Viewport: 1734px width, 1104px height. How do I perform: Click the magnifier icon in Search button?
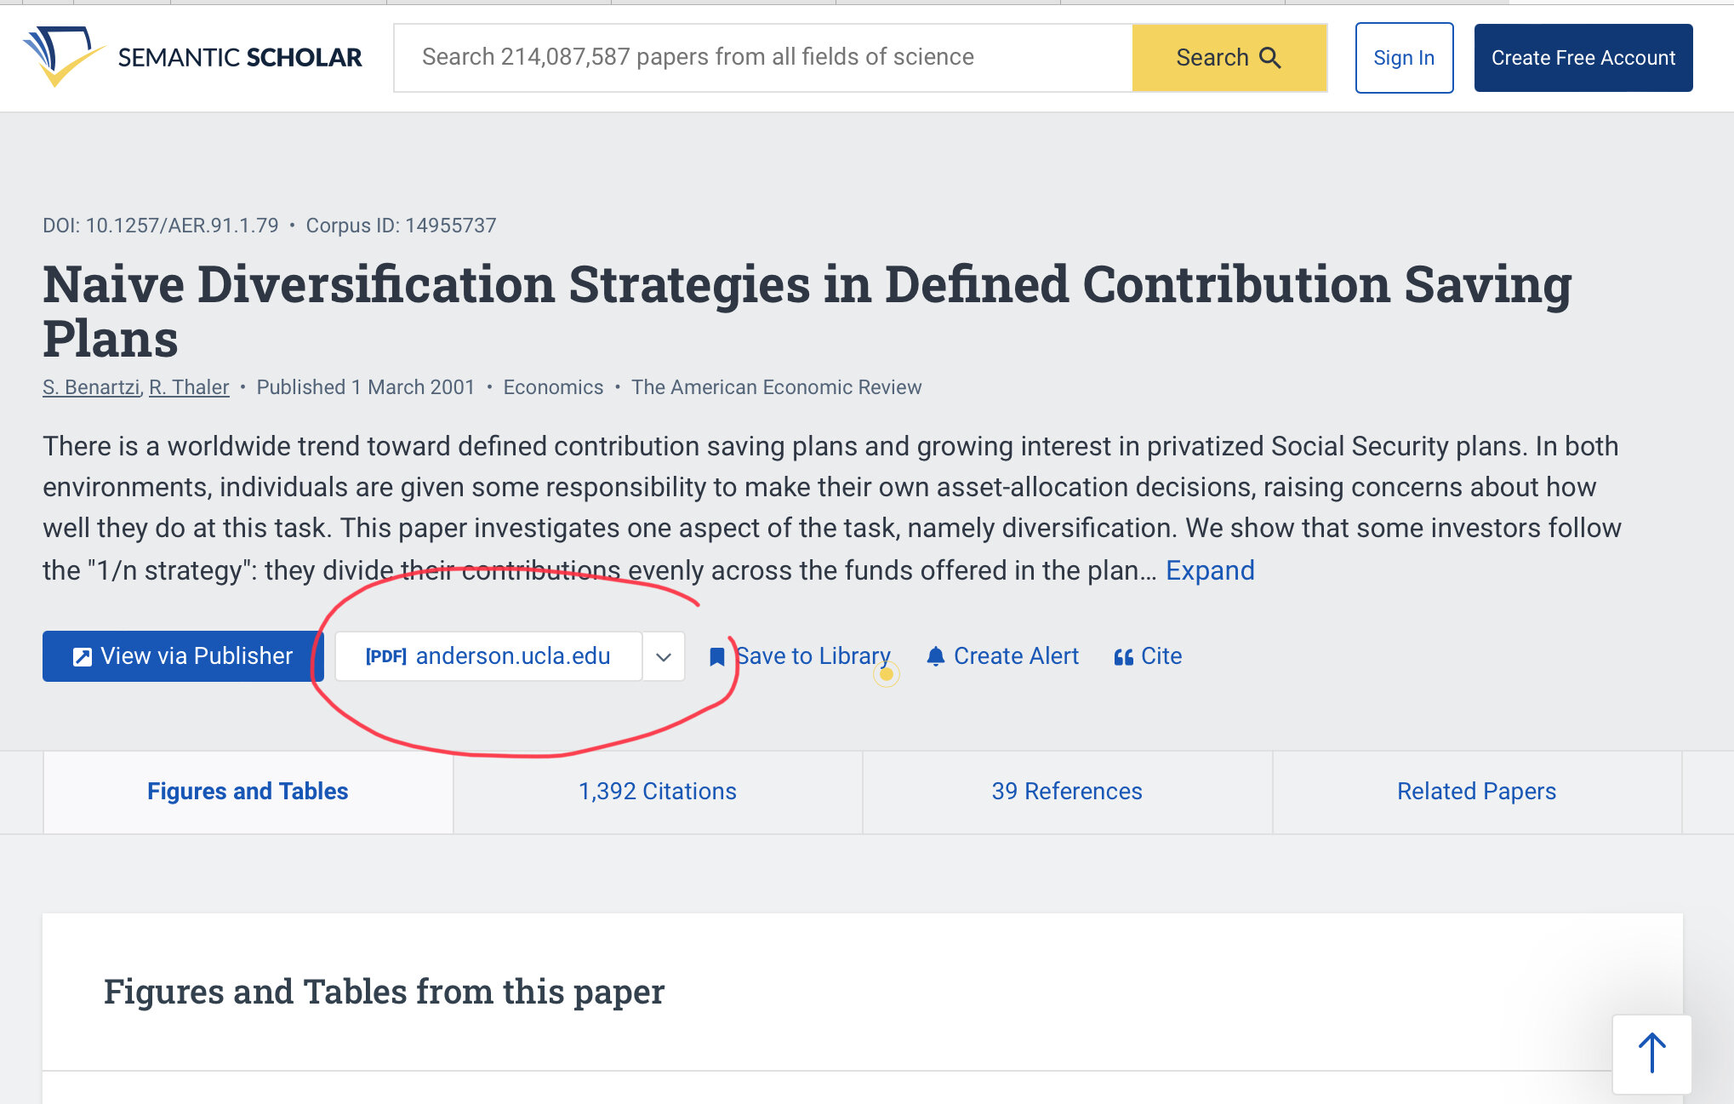point(1270,57)
